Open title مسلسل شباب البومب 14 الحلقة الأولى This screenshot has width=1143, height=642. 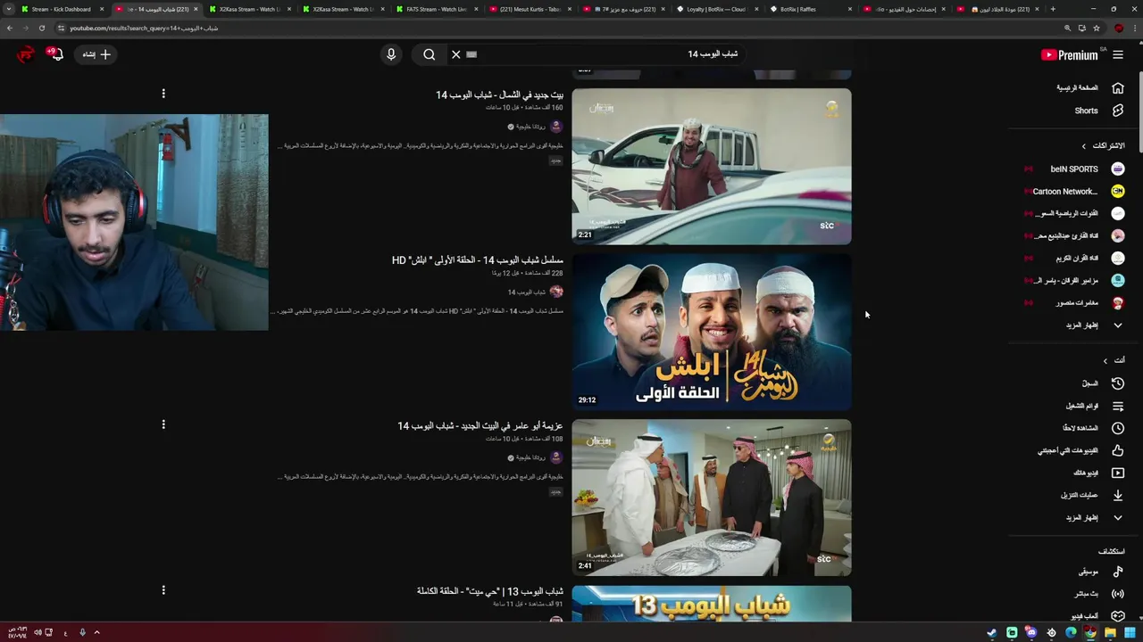pos(478,260)
